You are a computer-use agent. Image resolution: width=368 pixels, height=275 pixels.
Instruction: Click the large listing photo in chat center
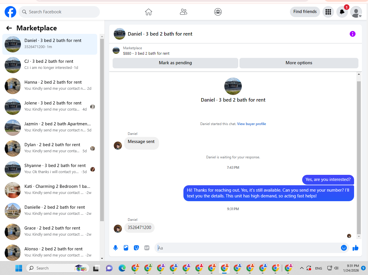tap(233, 86)
